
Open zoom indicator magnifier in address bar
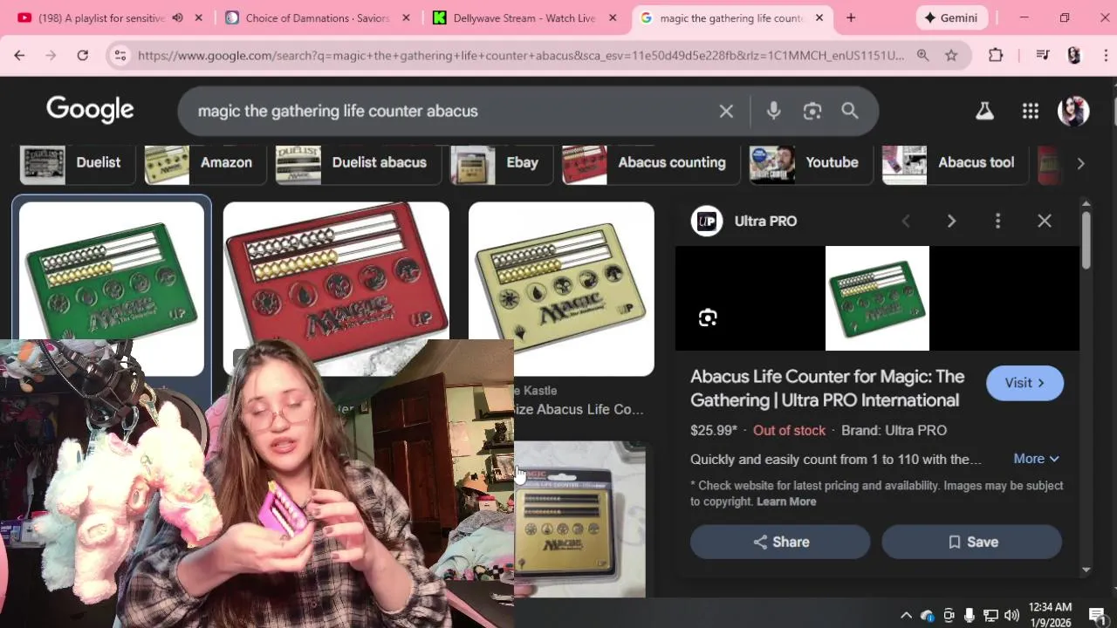point(922,55)
